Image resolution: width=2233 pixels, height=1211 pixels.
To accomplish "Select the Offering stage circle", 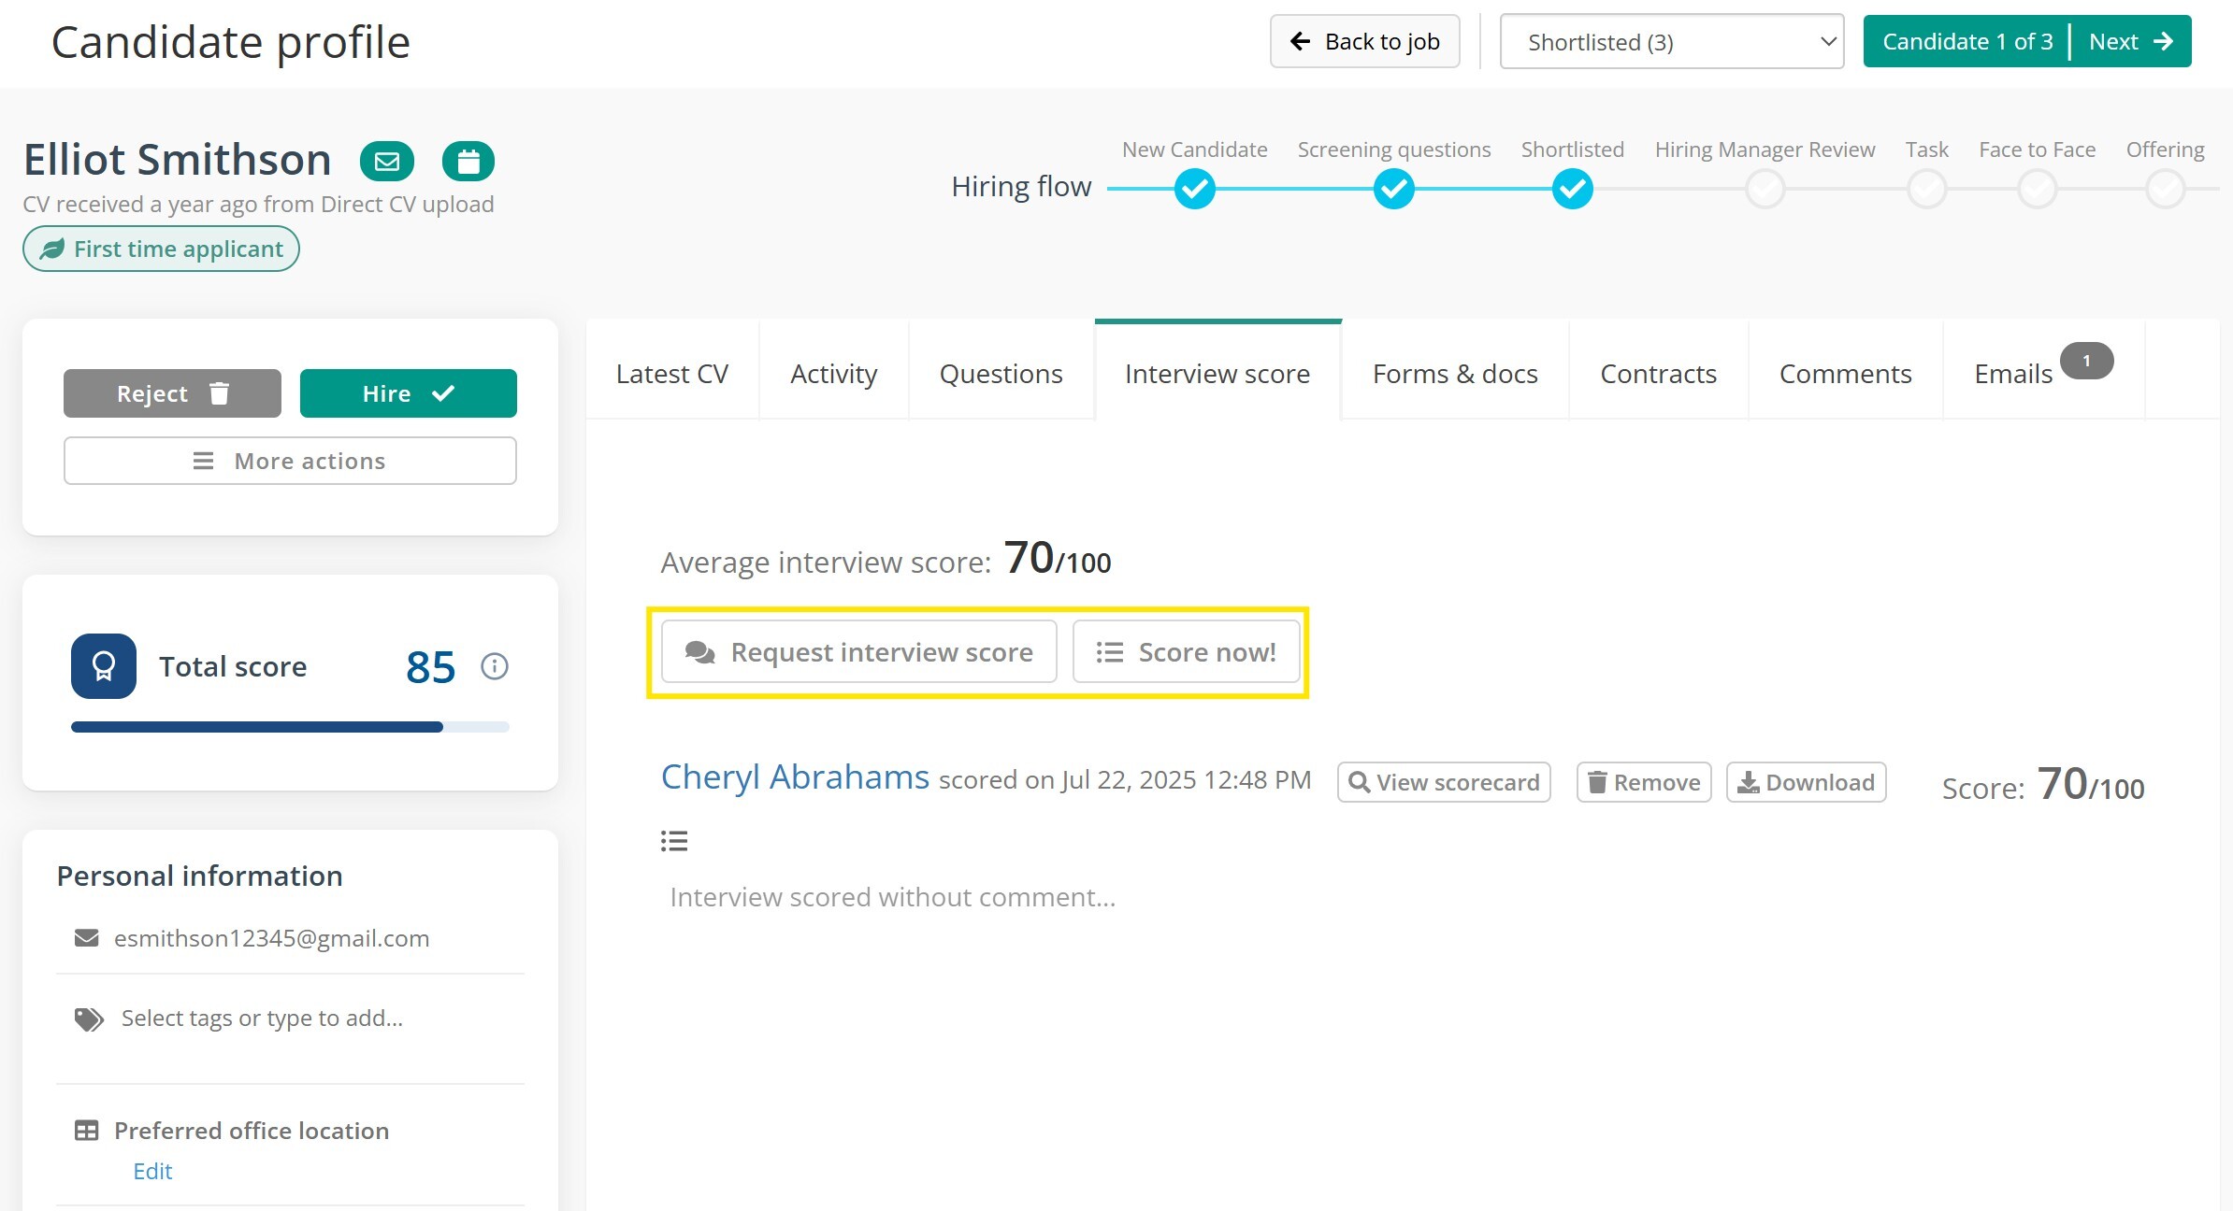I will click(2166, 189).
